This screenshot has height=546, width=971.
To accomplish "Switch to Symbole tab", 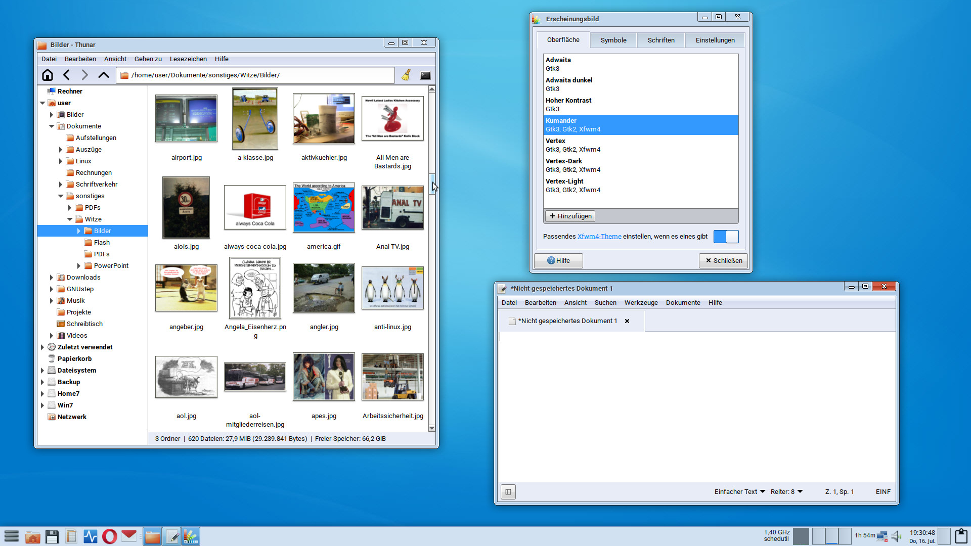I will pos(613,40).
